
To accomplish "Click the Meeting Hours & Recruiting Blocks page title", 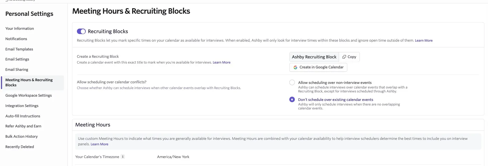I will (131, 11).
